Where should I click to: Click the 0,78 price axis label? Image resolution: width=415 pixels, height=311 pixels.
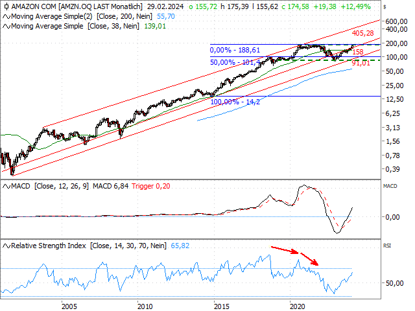(x=392, y=155)
